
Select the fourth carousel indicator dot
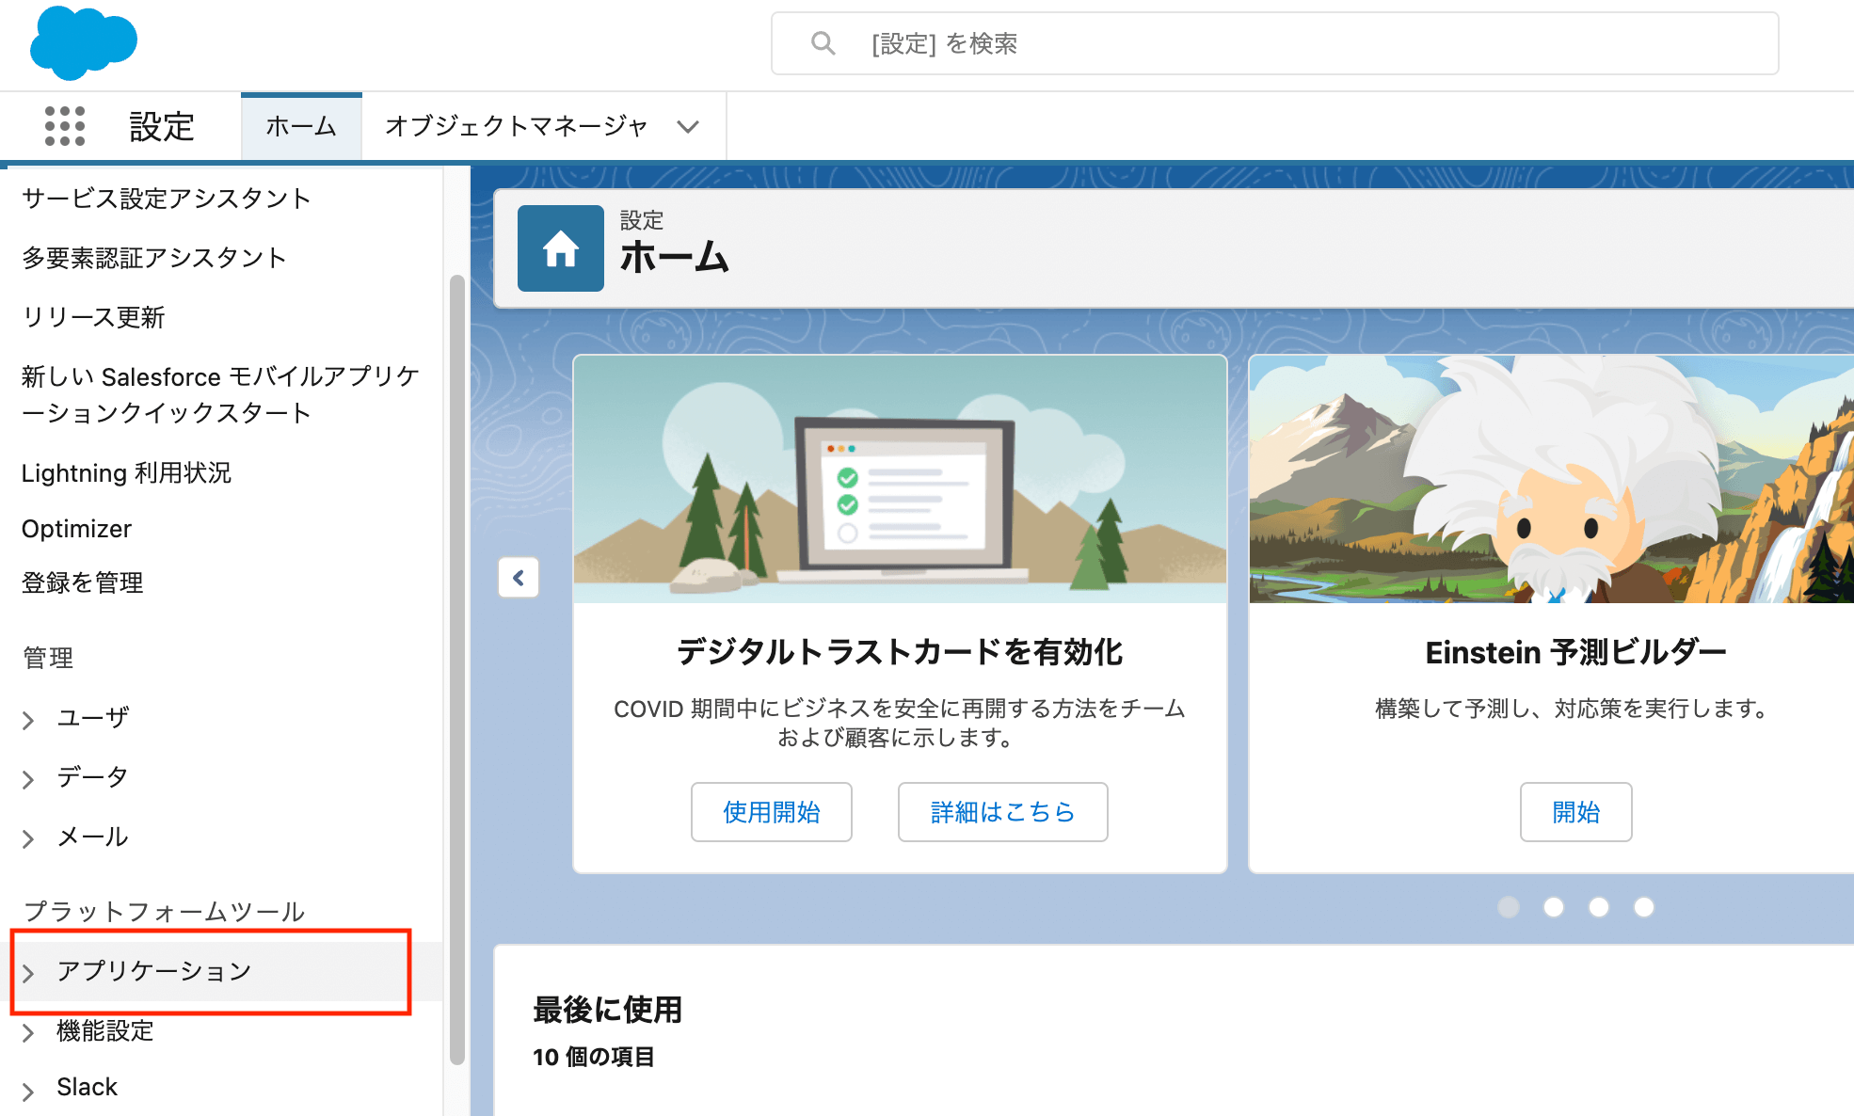(x=1644, y=907)
